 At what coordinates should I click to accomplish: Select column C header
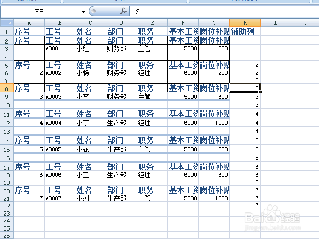point(90,22)
